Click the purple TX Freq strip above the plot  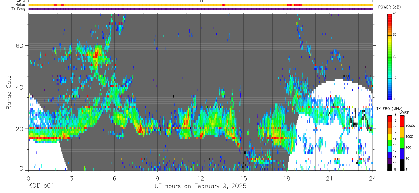pyautogui.click(x=200, y=9)
